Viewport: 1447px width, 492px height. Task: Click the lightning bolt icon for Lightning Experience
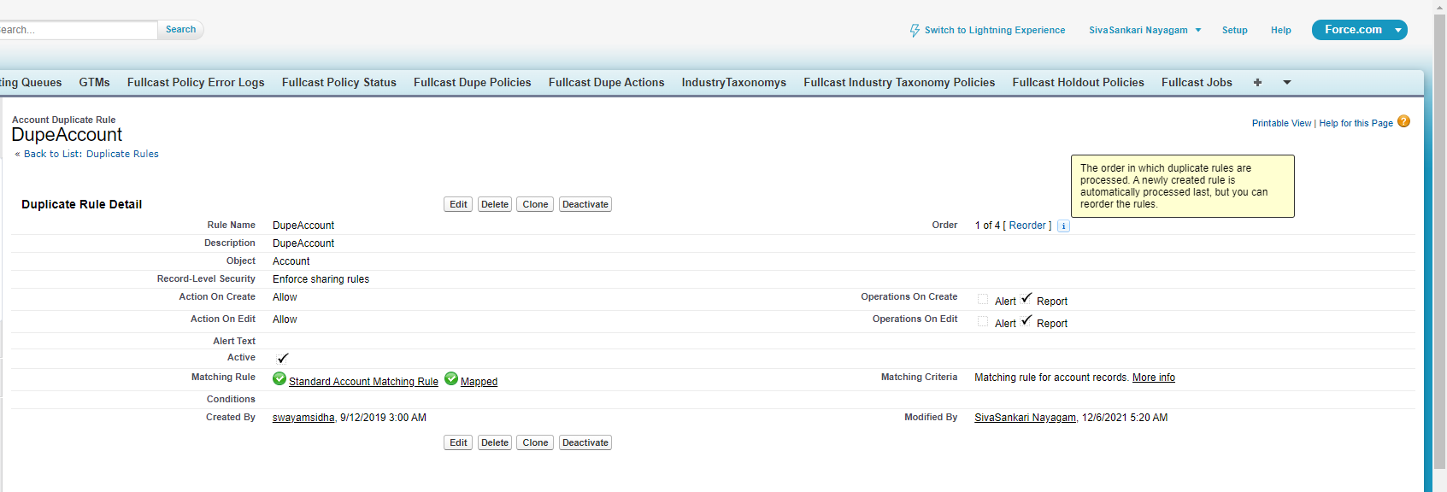pos(915,30)
